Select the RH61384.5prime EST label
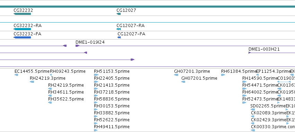This screenshot has height=132, width=295. pos(239,71)
